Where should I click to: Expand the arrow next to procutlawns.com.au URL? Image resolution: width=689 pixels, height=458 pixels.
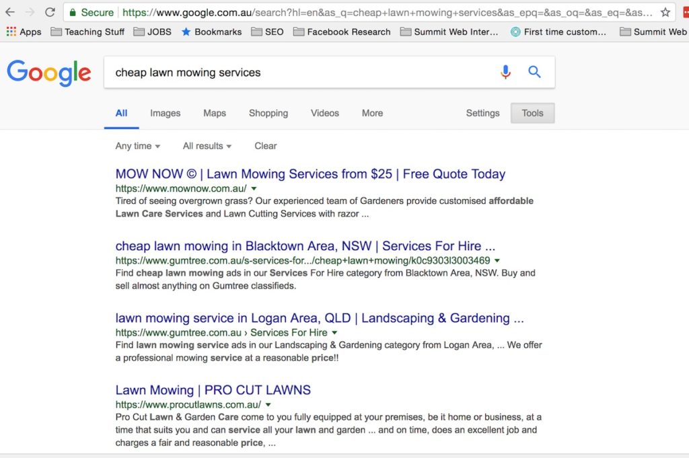(x=268, y=405)
